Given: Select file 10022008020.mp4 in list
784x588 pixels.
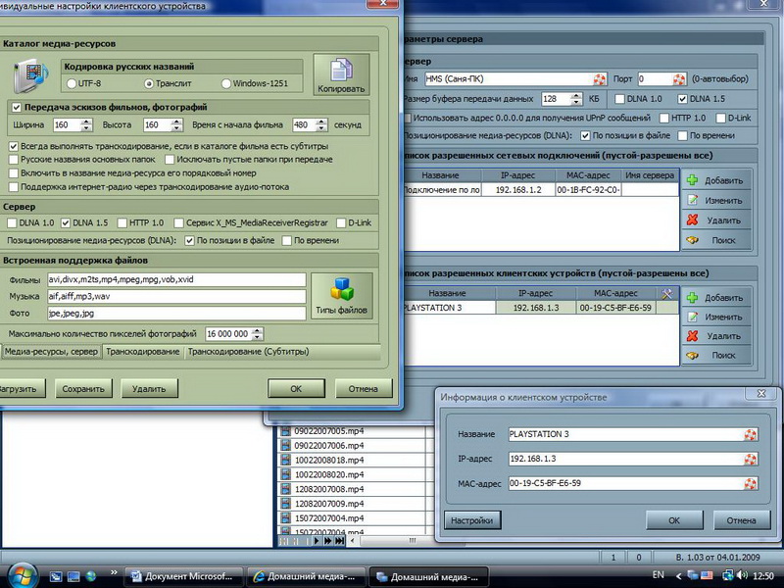Looking at the screenshot, I should coord(329,474).
